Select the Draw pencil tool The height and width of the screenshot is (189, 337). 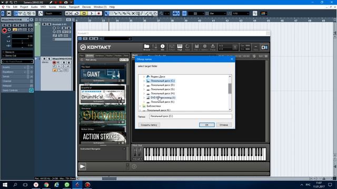142,14
